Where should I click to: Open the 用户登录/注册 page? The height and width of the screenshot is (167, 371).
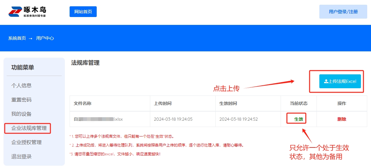click(343, 12)
